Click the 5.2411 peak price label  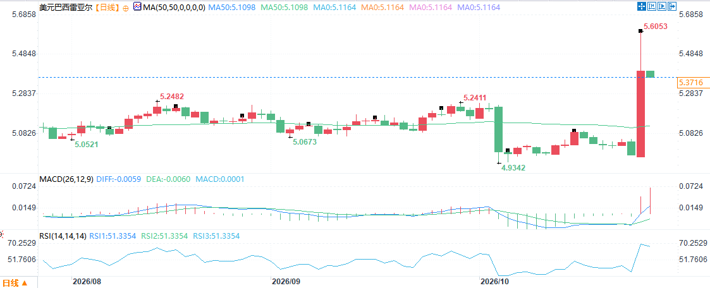475,97
